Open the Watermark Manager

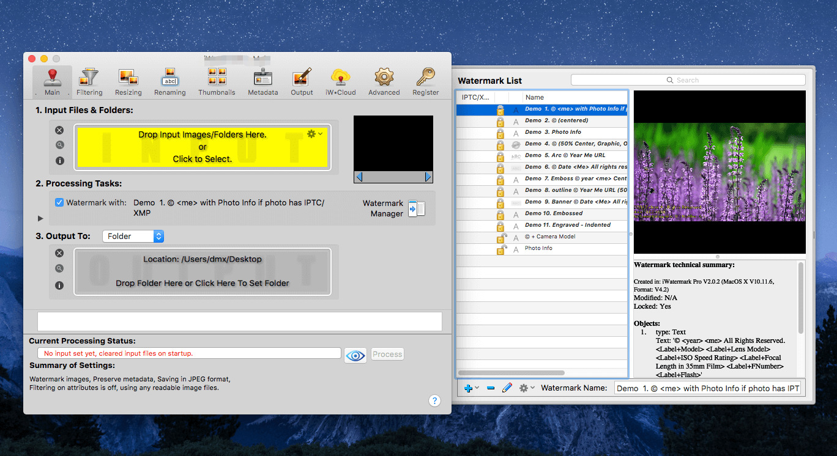click(417, 208)
